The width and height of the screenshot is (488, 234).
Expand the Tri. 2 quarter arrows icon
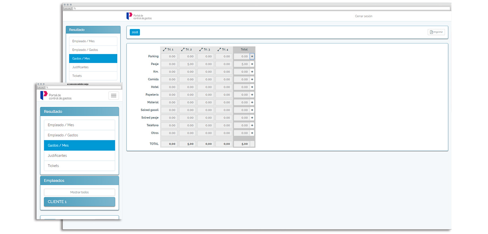tap(183, 50)
